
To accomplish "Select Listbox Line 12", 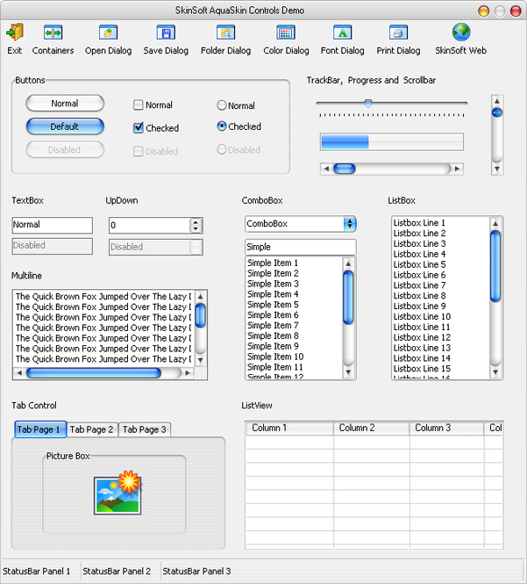I will tap(422, 337).
